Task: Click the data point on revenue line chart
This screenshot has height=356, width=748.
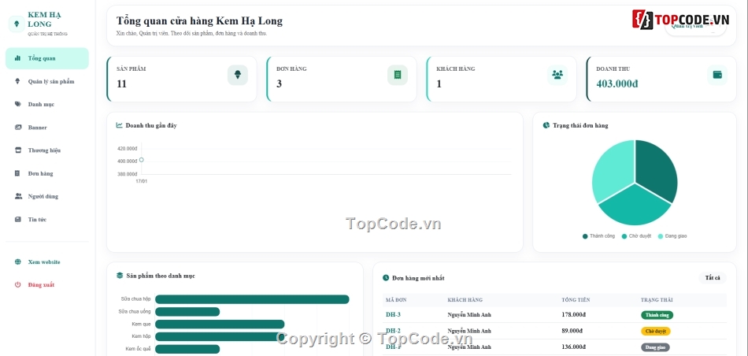Action: click(141, 160)
